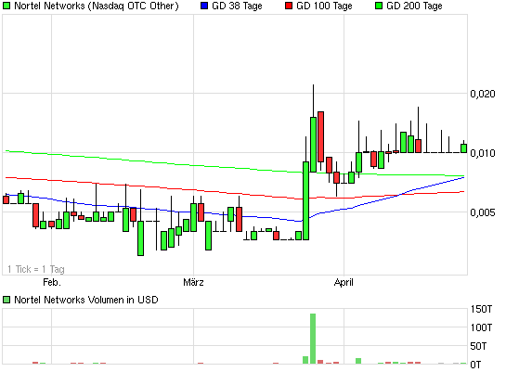Click the green volume bar just after April start
This screenshot has height=372, width=506.
[358, 361]
